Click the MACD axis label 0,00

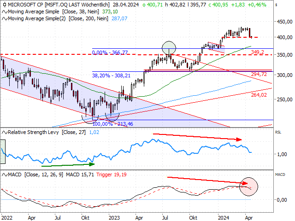[282, 200]
